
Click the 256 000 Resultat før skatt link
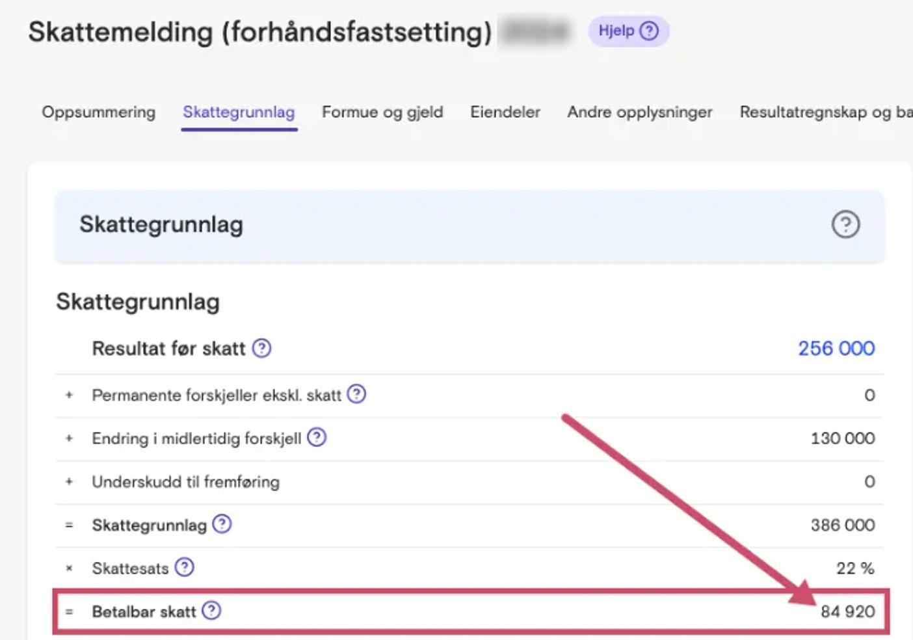tap(836, 349)
